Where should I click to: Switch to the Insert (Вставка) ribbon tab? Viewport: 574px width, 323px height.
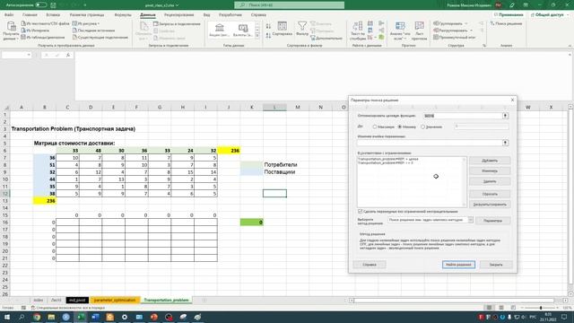(53, 15)
